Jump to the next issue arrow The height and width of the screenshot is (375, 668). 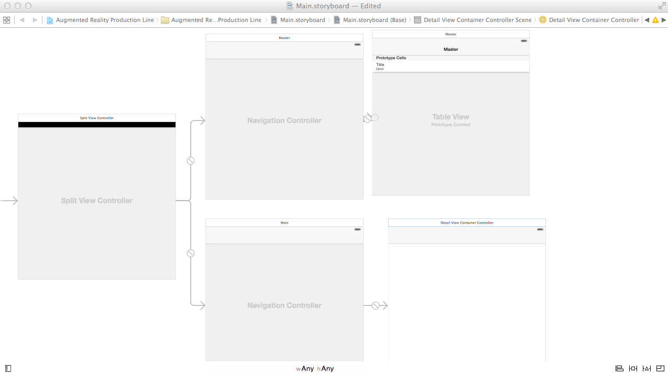click(x=663, y=20)
